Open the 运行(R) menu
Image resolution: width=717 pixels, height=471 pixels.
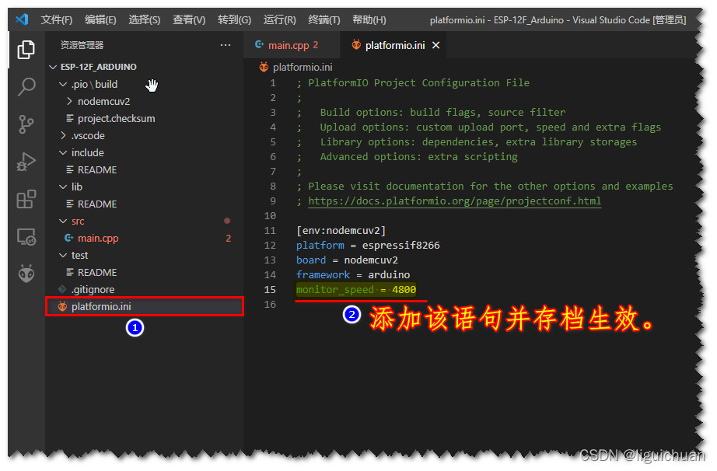[x=279, y=19]
